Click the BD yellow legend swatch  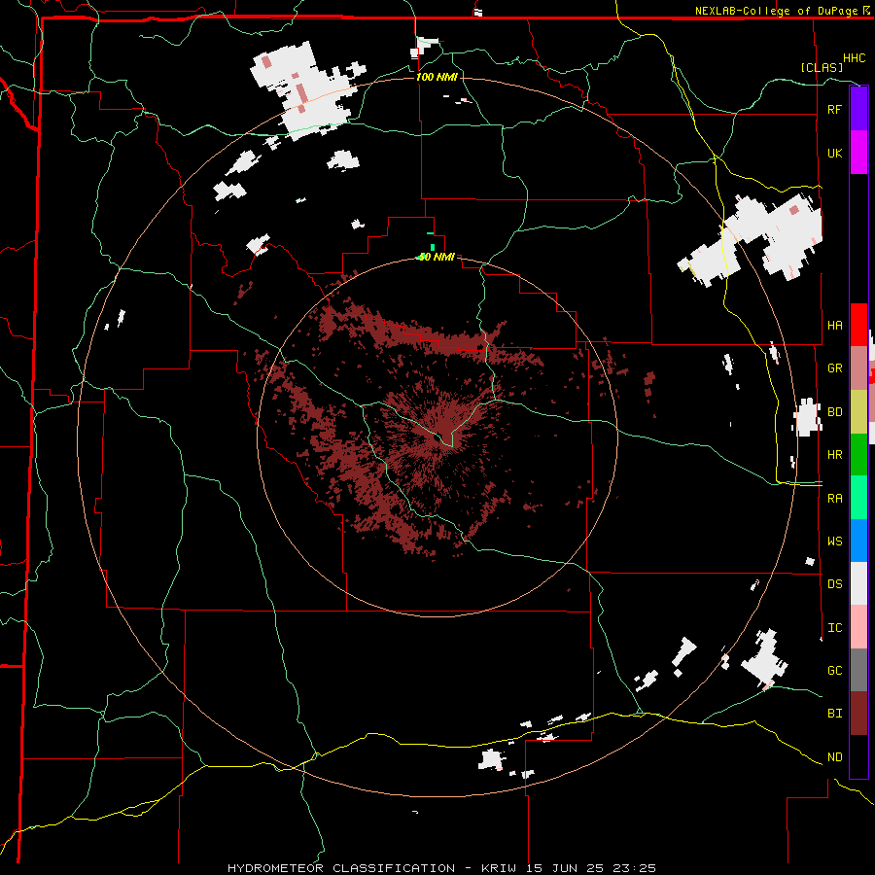point(858,412)
